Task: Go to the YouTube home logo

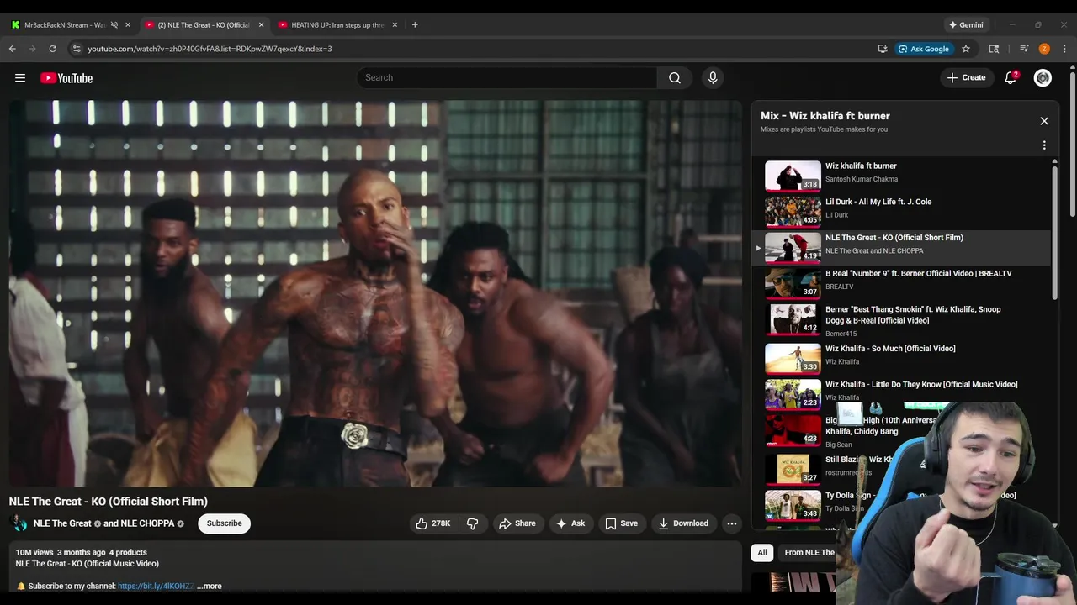Action: pos(66,78)
